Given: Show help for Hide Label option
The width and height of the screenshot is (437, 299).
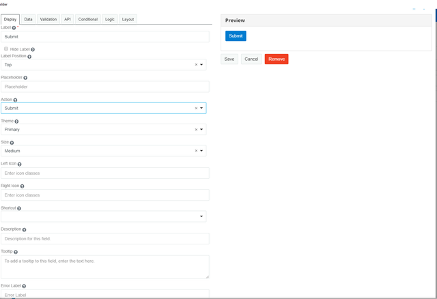Looking at the screenshot, I should pos(33,50).
